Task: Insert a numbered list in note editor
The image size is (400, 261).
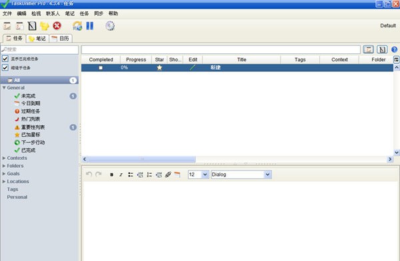Action: coord(149,174)
